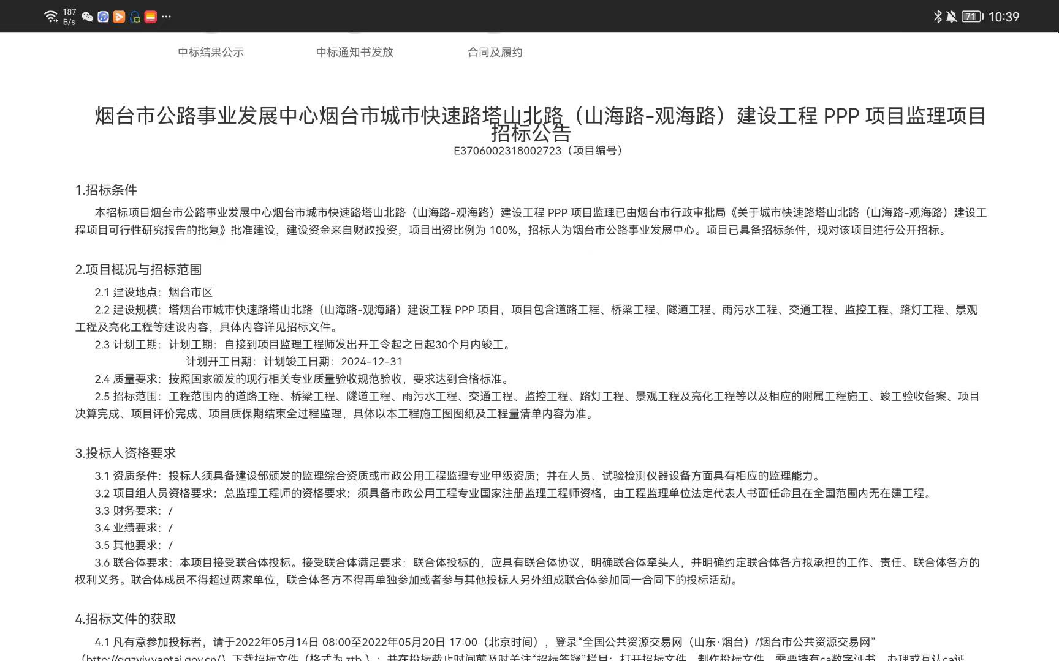Tap the orange video player notification icon
The width and height of the screenshot is (1059, 661).
pos(119,17)
